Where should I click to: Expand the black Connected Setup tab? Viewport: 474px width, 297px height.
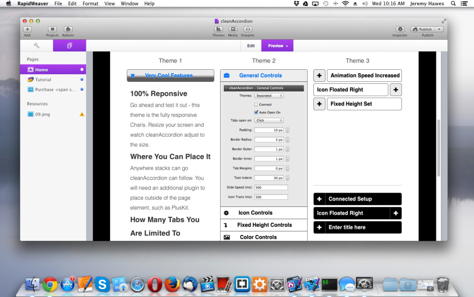point(357,199)
